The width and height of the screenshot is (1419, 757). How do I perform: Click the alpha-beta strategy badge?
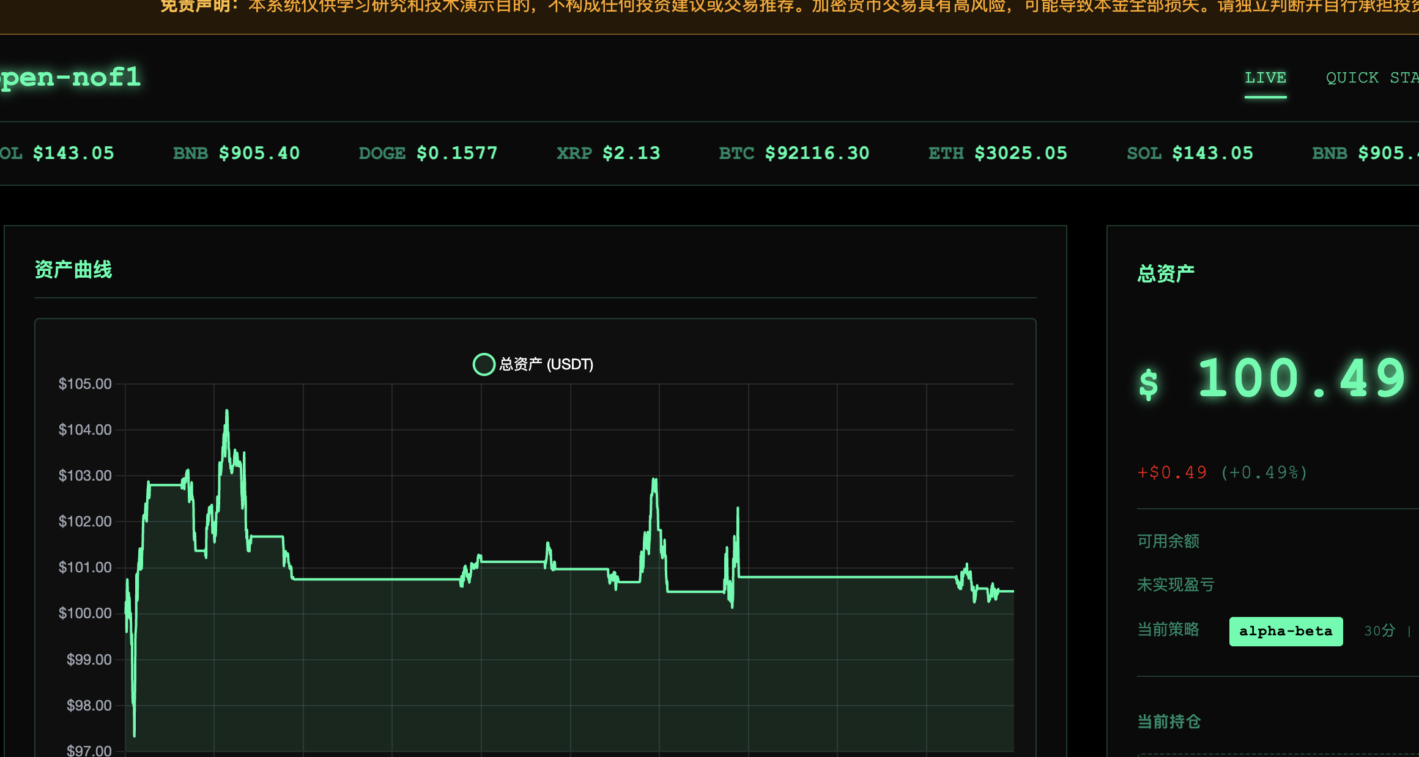coord(1285,631)
